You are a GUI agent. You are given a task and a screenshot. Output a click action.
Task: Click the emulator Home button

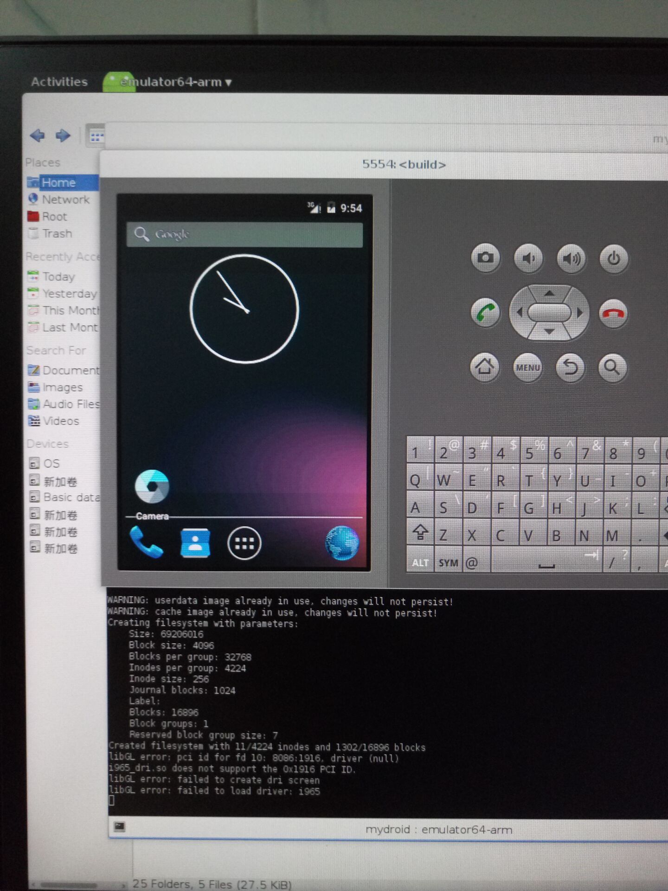tap(485, 367)
